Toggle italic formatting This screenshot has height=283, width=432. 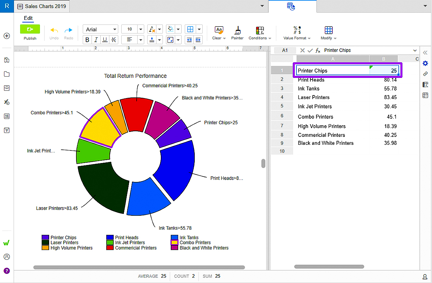pos(96,40)
